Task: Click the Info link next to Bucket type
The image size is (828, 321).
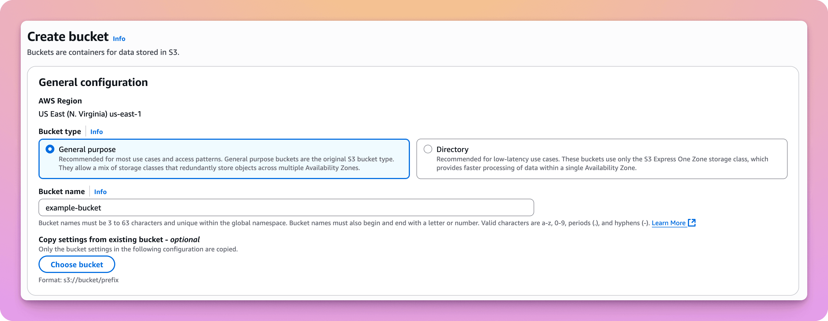Action: pos(96,132)
